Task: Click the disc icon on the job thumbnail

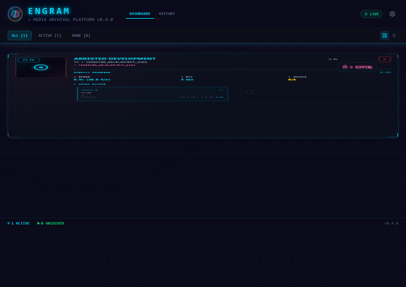Action: [41, 67]
